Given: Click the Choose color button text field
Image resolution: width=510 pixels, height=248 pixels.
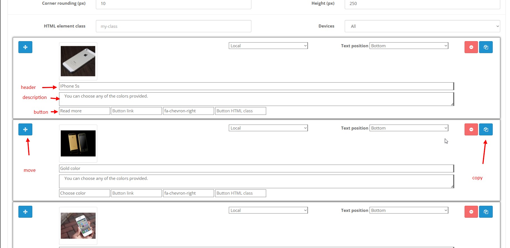Looking at the screenshot, I should pyautogui.click(x=84, y=193).
